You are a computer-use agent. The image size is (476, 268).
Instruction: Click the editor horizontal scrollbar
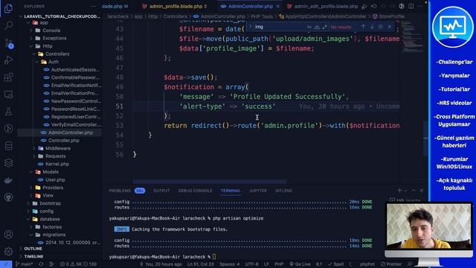click(x=210, y=182)
